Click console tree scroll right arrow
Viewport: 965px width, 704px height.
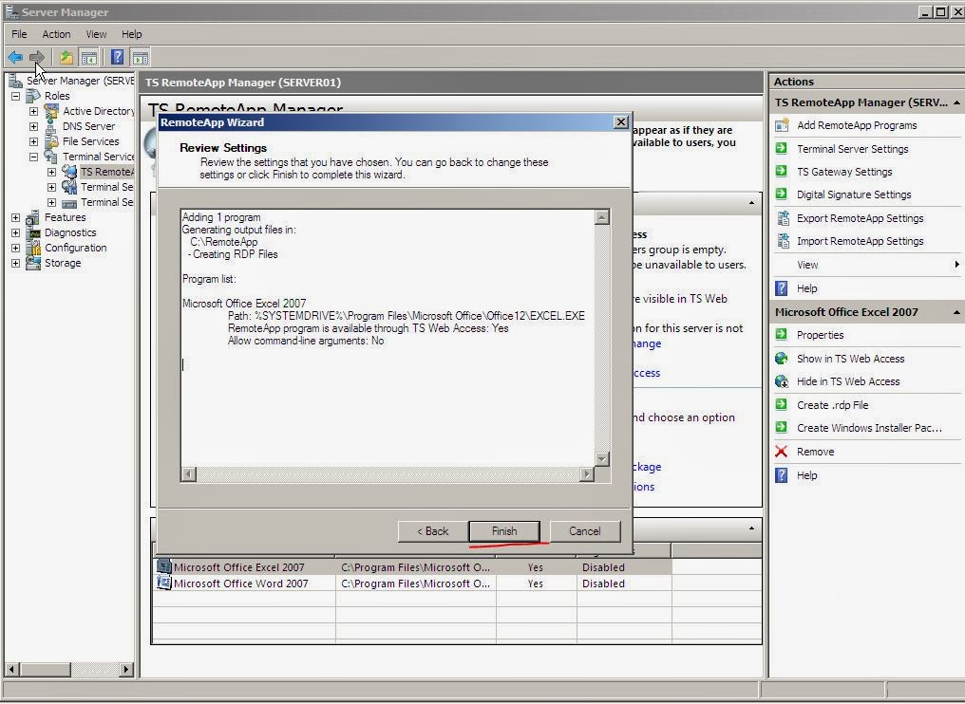click(x=126, y=669)
